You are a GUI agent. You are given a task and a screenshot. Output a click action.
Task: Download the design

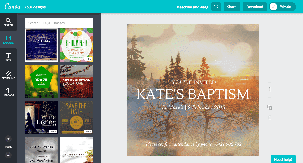click(255, 7)
